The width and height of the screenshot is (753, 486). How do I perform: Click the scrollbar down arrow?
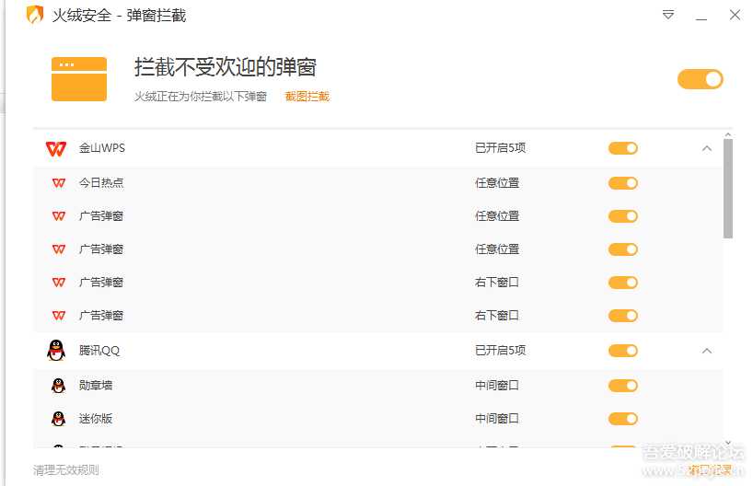click(x=728, y=443)
